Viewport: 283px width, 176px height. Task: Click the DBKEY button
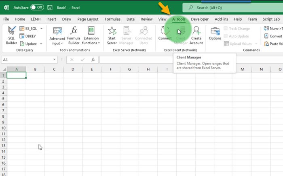click(x=27, y=36)
